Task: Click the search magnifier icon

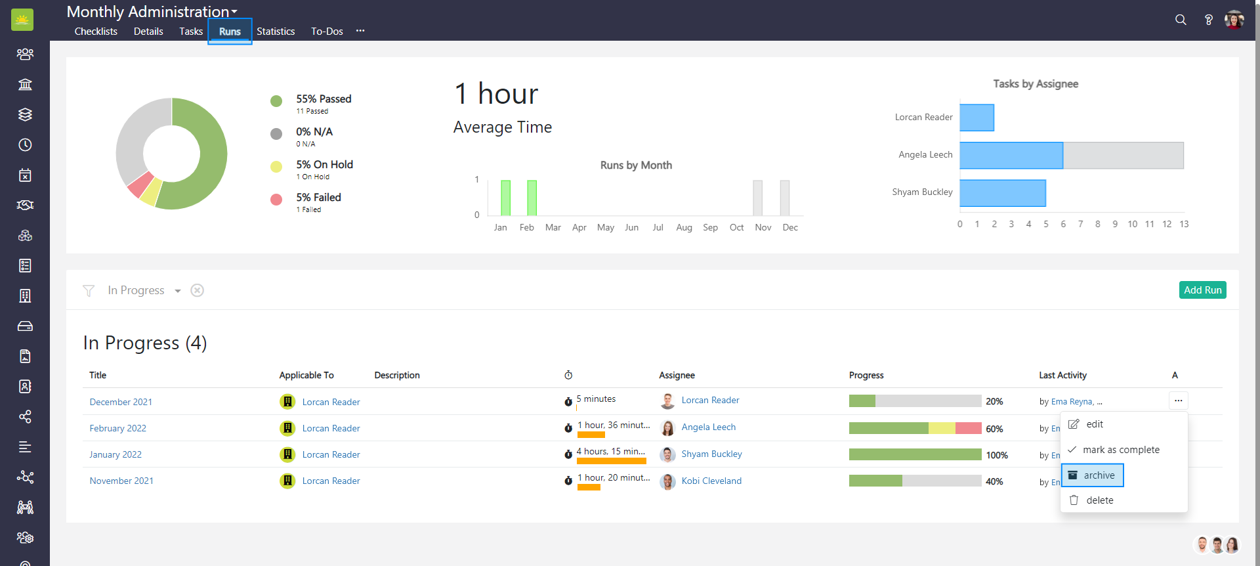Action: coord(1181,20)
